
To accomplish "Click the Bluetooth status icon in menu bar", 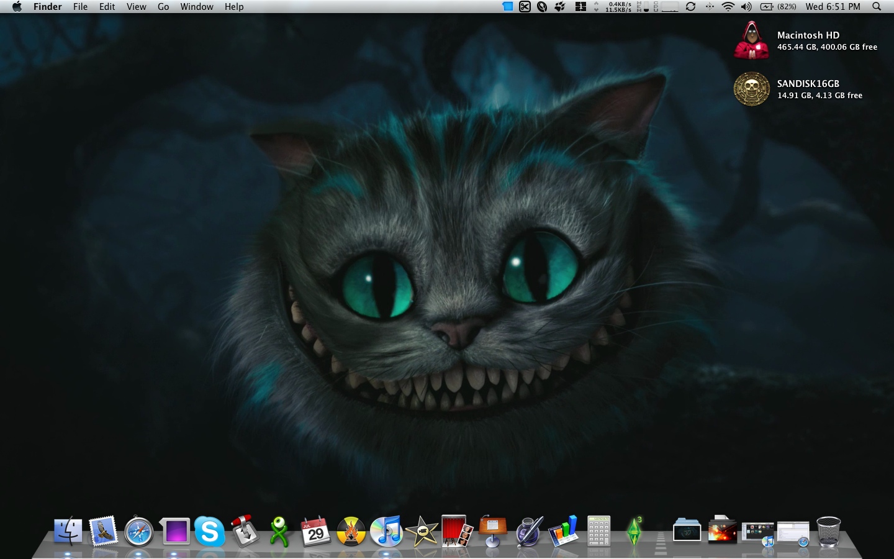I will pyautogui.click(x=710, y=7).
